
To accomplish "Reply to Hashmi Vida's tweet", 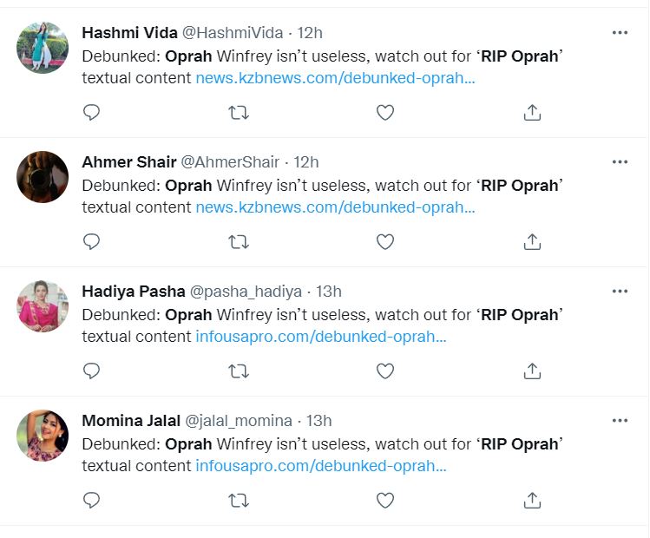I will [91, 112].
